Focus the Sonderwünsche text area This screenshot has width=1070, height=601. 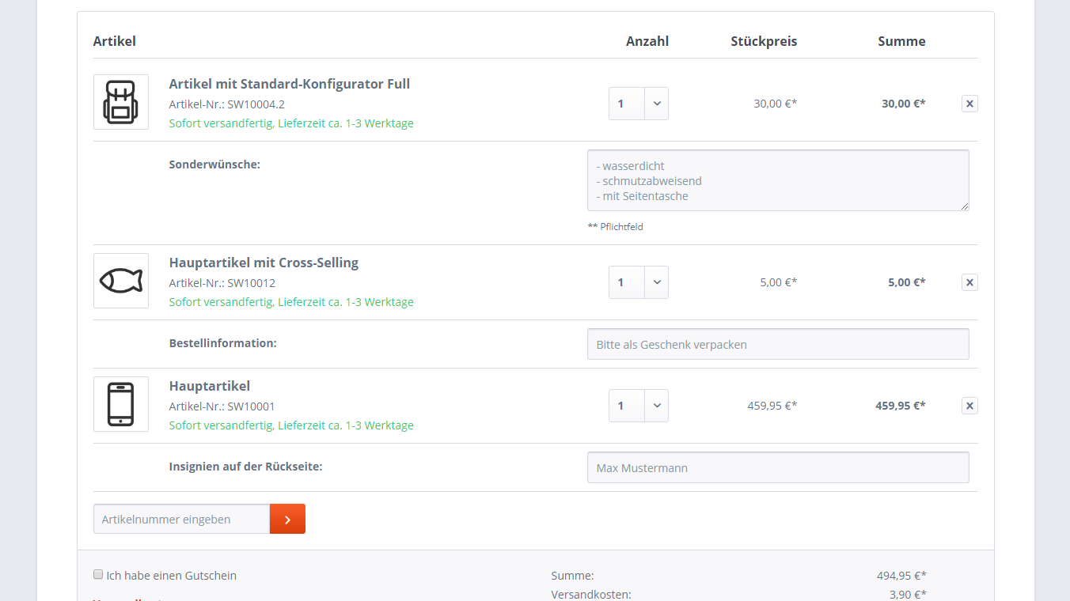tap(778, 180)
